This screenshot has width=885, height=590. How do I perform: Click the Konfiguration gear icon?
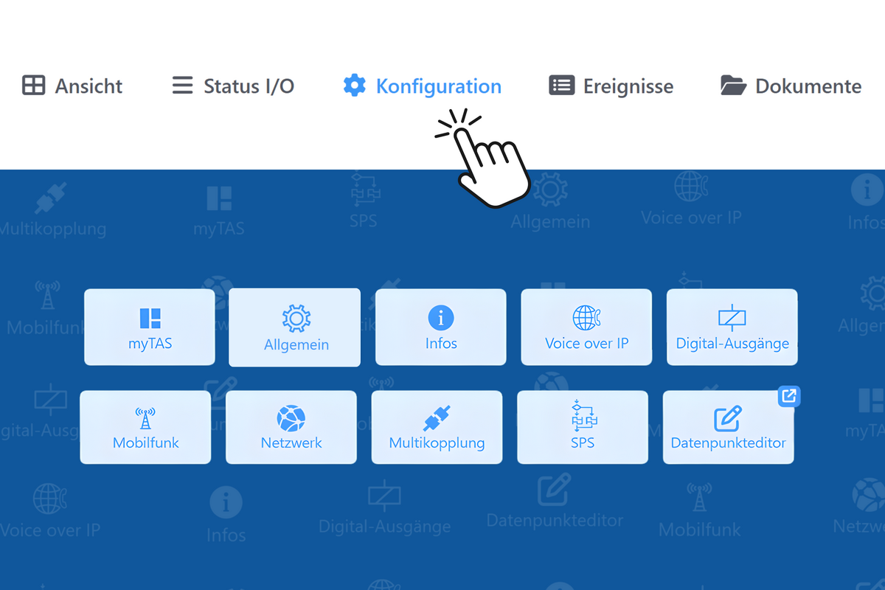(355, 86)
